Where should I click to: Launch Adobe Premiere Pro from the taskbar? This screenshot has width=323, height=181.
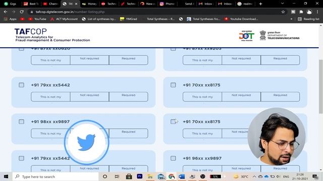[x=140, y=176]
